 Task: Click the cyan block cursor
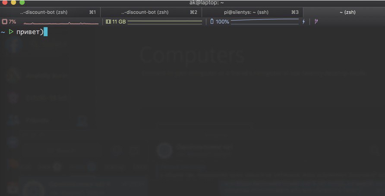[x=45, y=32]
